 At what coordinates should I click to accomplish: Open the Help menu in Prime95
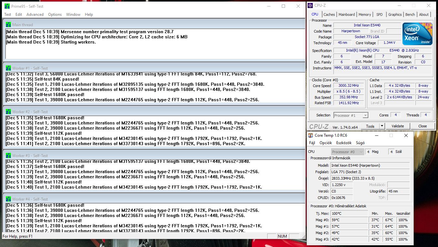(89, 15)
